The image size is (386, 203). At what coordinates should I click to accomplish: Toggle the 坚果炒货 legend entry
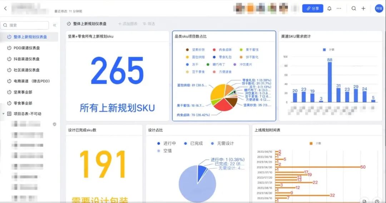point(196,50)
